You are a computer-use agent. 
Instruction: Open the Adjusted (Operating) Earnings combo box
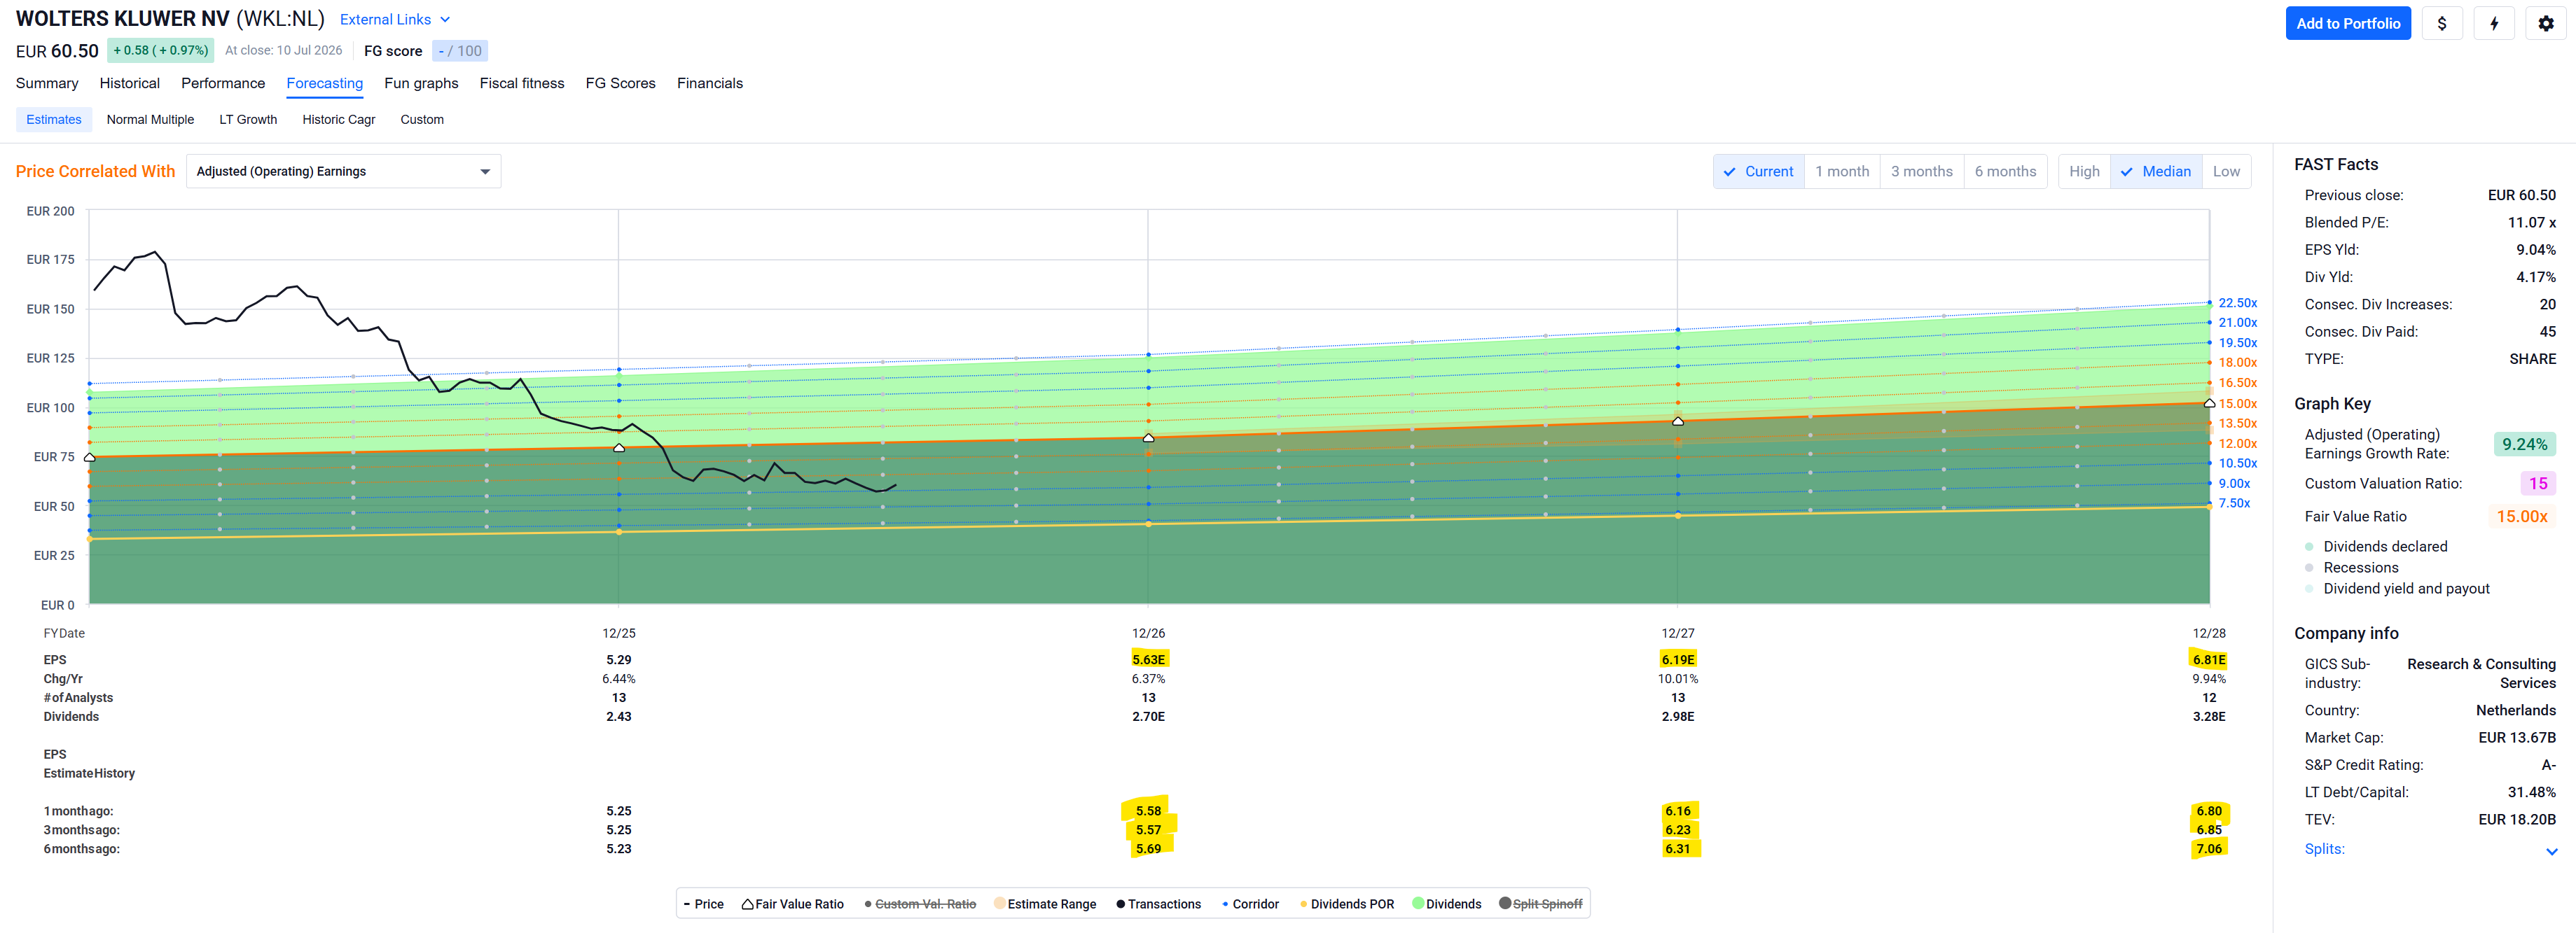[x=343, y=171]
